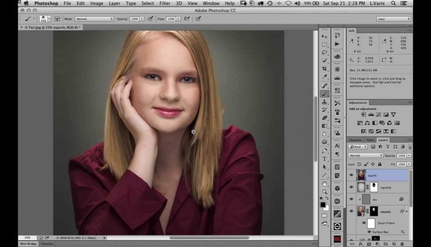Select the Eraser tool
Viewport: 431px width, 247px height.
coord(325,118)
